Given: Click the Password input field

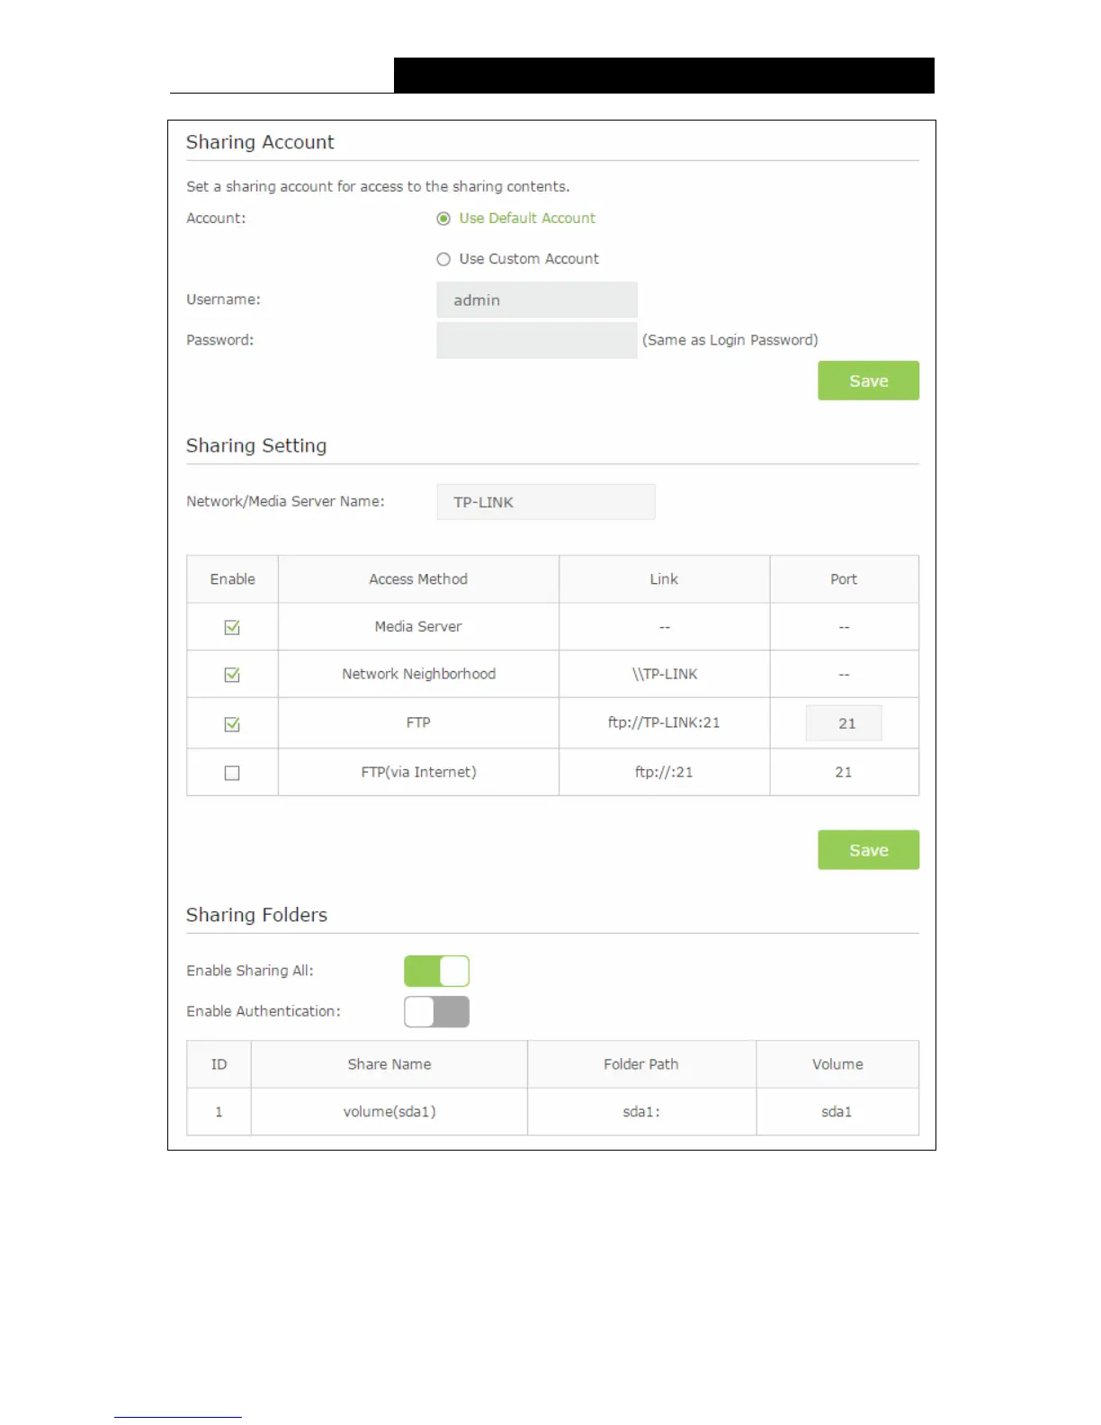Looking at the screenshot, I should (536, 340).
